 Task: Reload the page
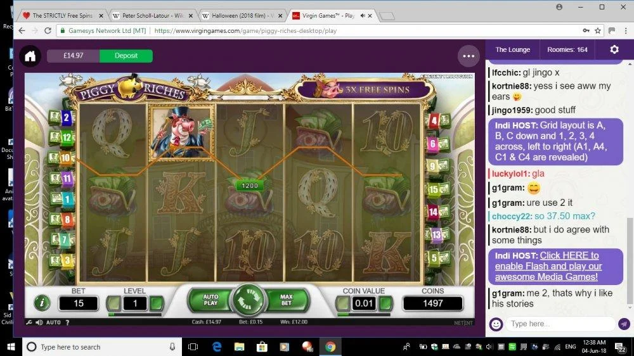pyautogui.click(x=48, y=30)
